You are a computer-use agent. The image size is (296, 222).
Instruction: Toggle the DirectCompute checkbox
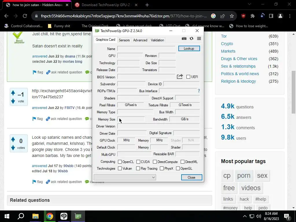pyautogui.click(x=155, y=162)
